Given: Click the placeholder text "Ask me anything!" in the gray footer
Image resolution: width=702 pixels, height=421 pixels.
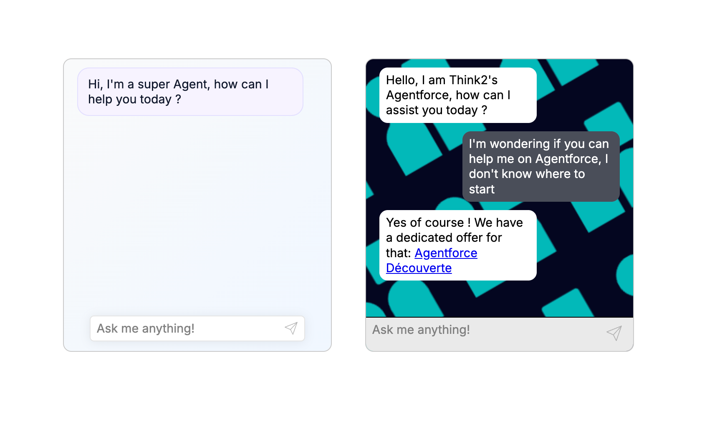Looking at the screenshot, I should click(421, 330).
